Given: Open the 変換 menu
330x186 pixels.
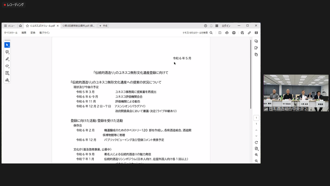Looking at the screenshot, I should [33, 33].
